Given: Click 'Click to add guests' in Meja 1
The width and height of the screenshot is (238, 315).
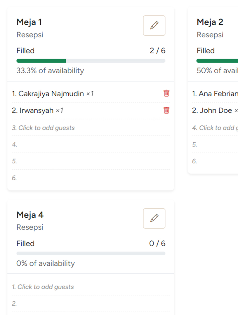Looking at the screenshot, I should click(43, 128).
